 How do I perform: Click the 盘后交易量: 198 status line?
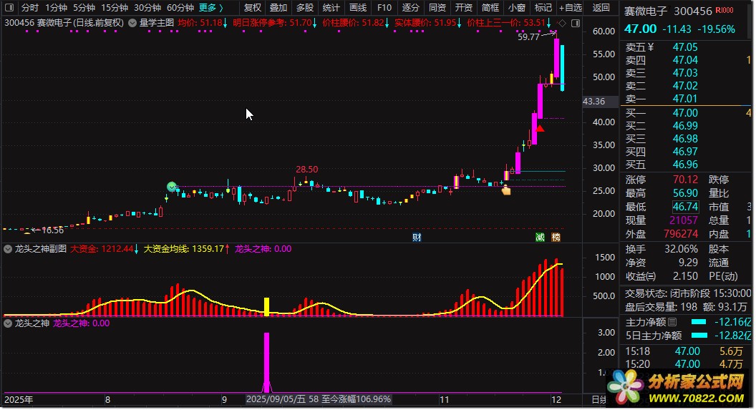coord(686,306)
